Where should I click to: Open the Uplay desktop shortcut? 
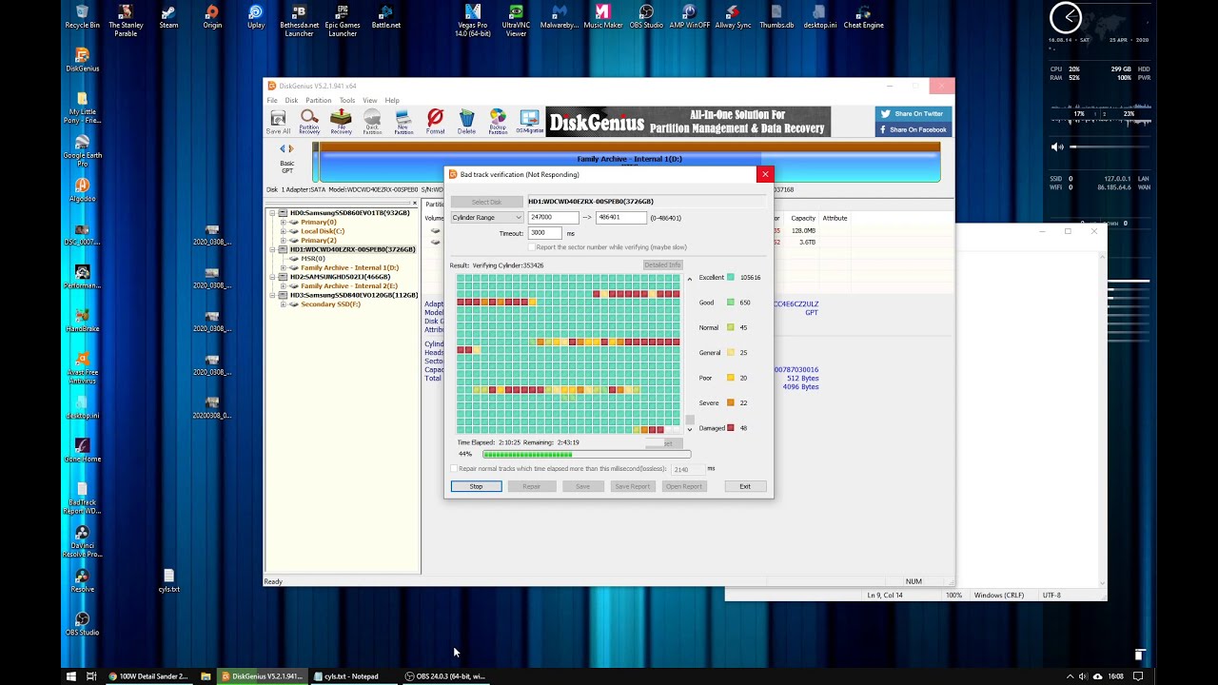click(256, 18)
